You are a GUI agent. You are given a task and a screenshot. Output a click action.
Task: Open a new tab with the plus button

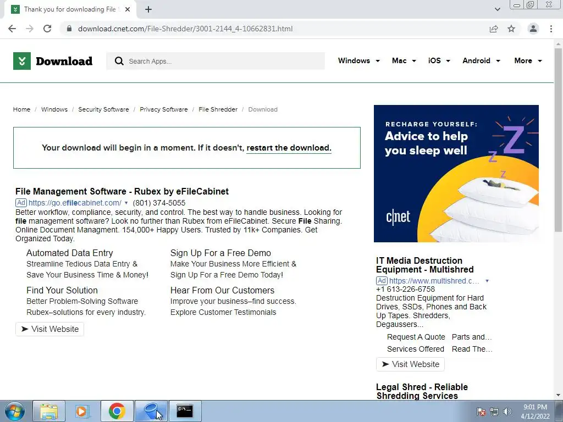coord(148,9)
